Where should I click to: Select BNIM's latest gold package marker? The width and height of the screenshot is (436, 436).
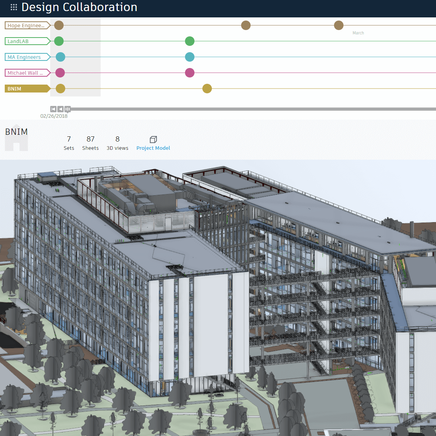[x=207, y=88]
